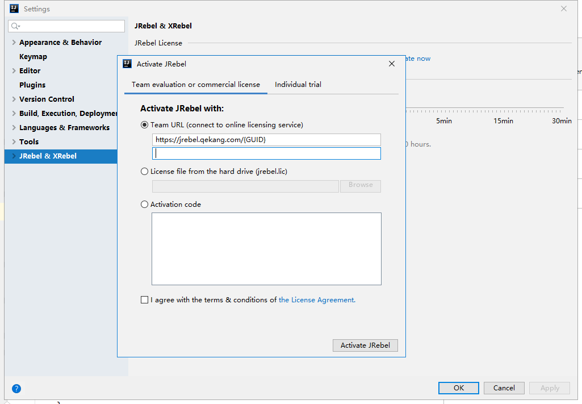This screenshot has width=582, height=404.
Task: Click the Activate JRebel button
Action: tap(365, 345)
